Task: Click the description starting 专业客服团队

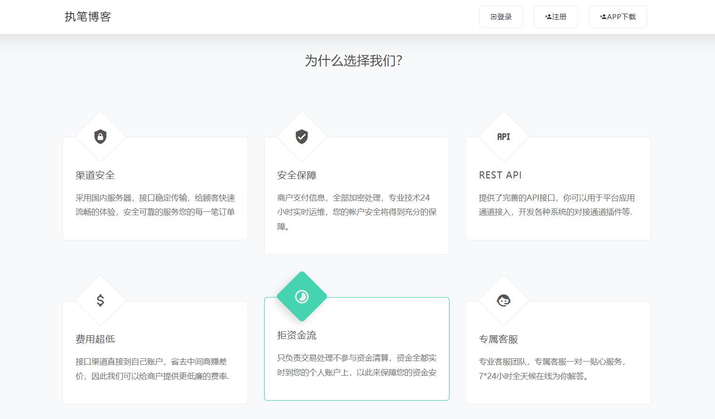Action: pos(552,369)
